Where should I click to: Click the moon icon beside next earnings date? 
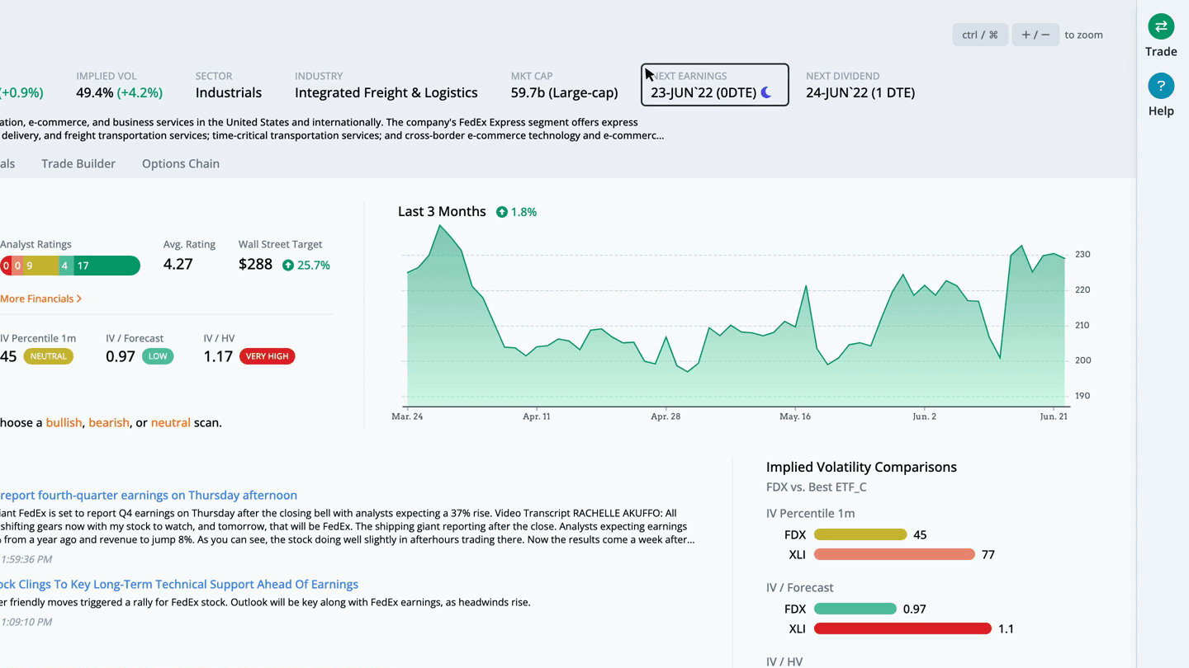click(766, 92)
